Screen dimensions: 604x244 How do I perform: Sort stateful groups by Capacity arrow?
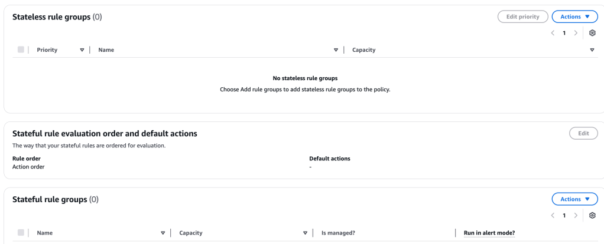point(305,233)
